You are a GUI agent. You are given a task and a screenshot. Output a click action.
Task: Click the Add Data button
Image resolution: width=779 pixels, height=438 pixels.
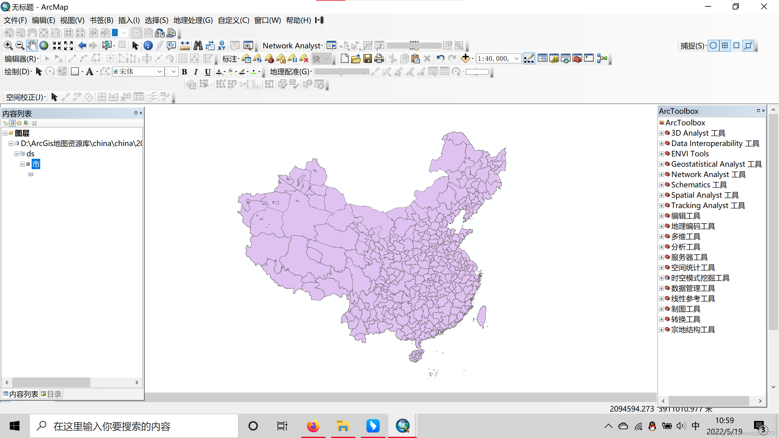click(465, 58)
